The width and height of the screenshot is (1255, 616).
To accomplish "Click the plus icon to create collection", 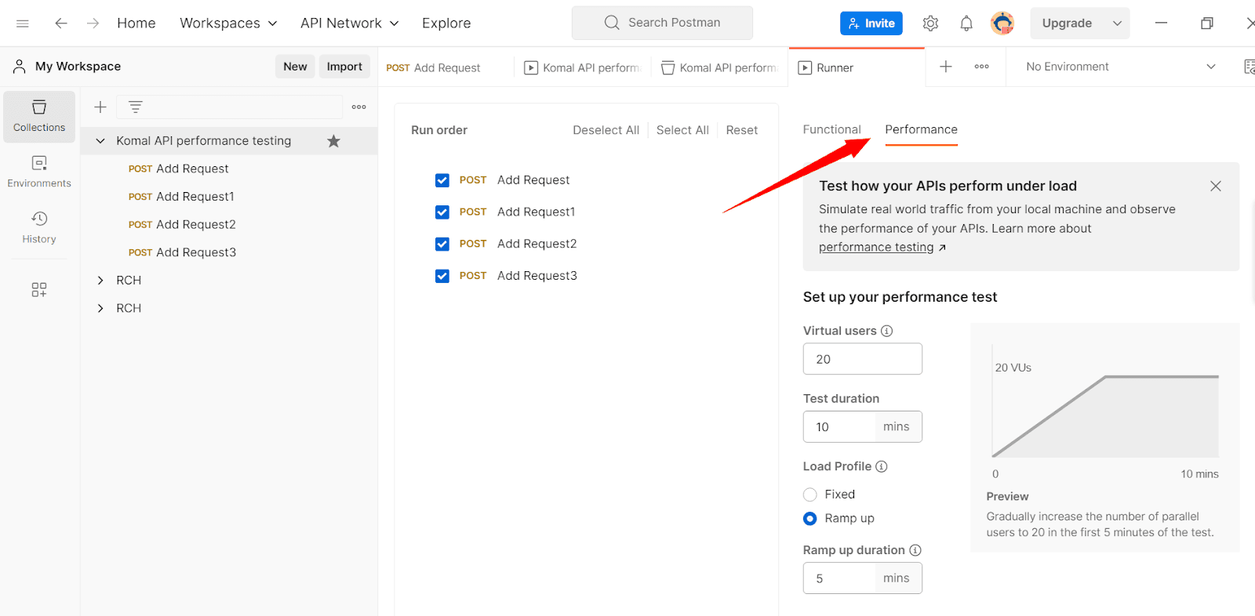I will (x=100, y=107).
